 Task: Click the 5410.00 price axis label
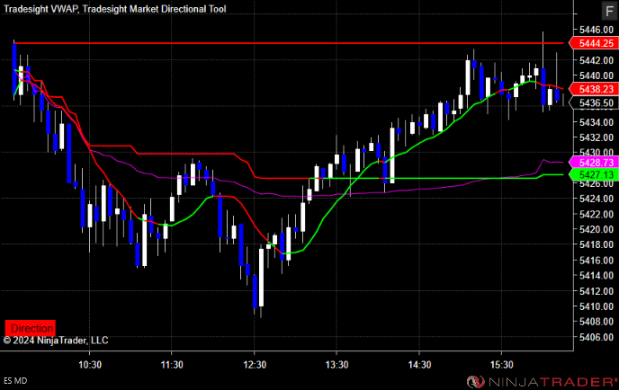click(x=597, y=306)
